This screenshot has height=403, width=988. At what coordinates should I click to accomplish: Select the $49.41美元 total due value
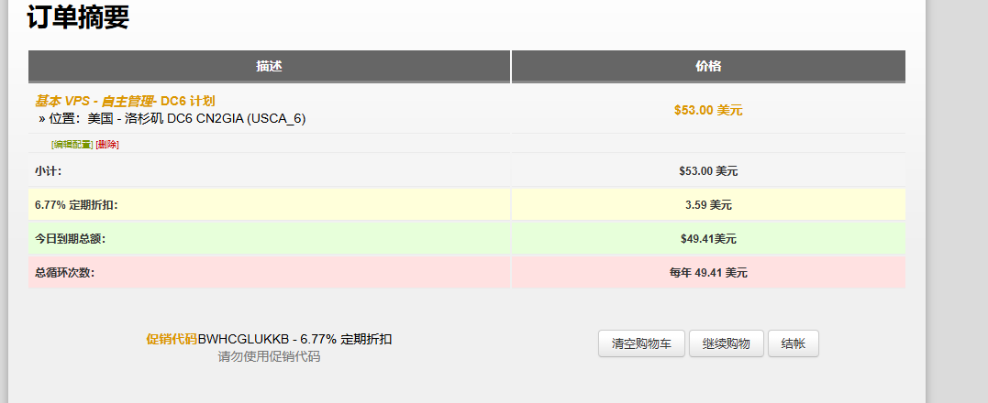pos(708,239)
